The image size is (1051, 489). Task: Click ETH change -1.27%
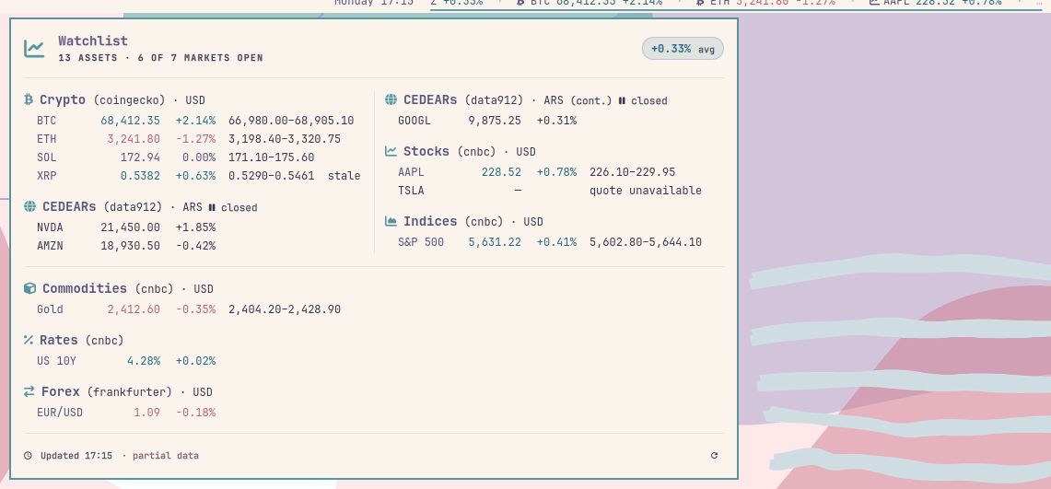coord(195,139)
